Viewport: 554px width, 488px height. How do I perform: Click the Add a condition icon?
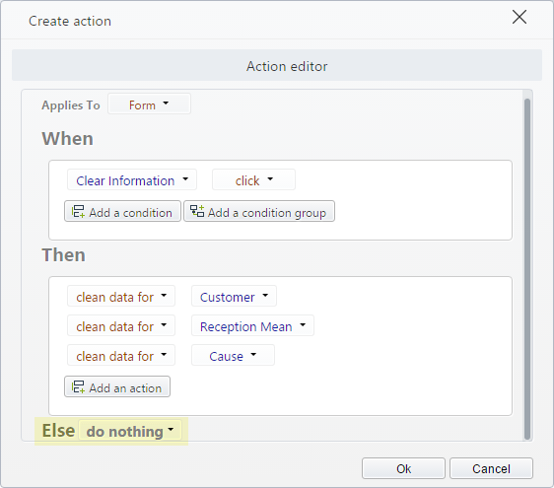78,211
